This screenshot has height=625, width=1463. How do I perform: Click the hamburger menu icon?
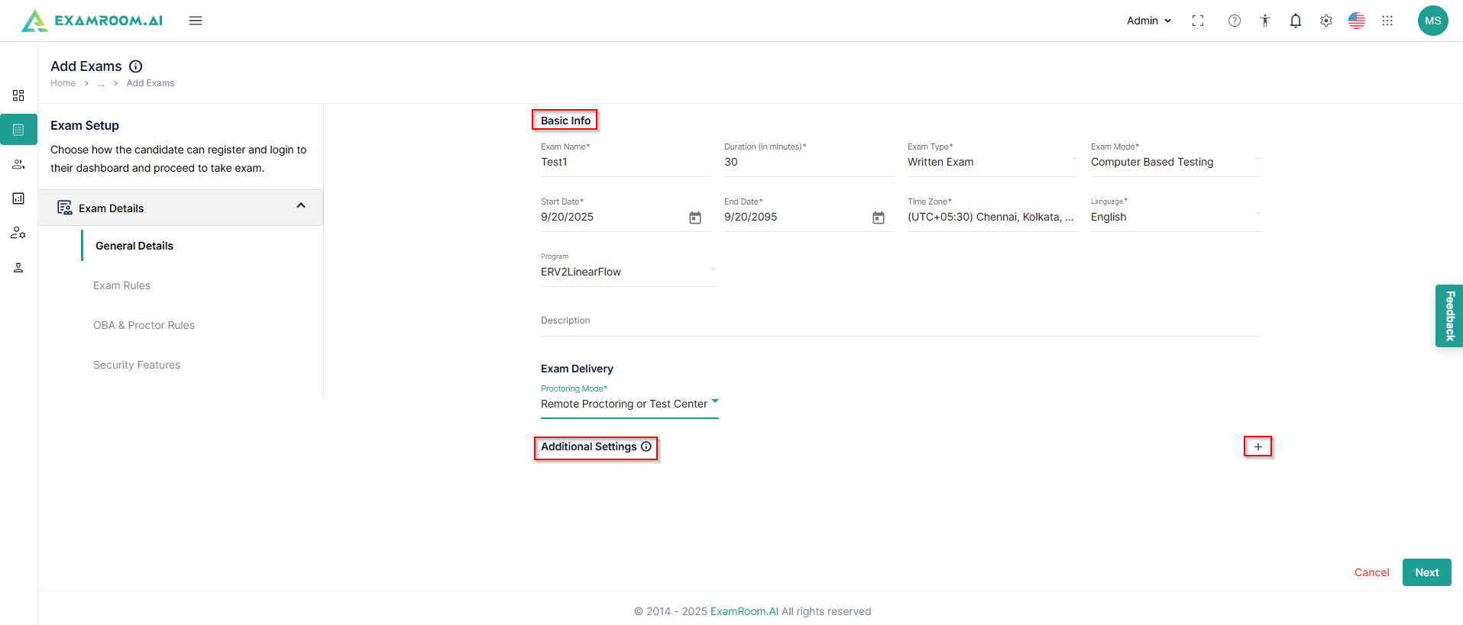[196, 21]
